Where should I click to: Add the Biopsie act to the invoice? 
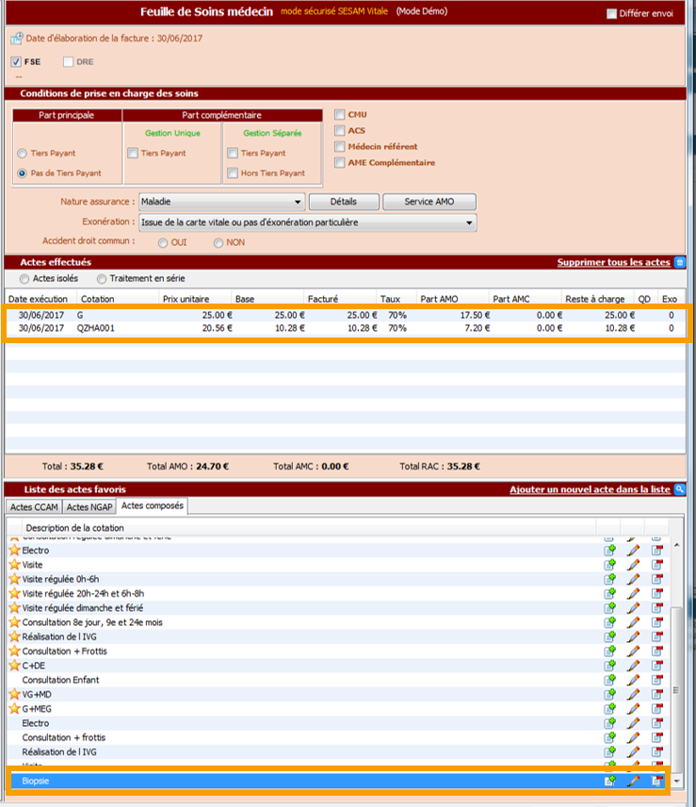pos(609,781)
